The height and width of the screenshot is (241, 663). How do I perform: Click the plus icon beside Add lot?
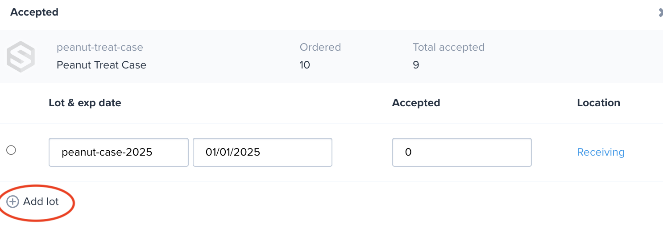(x=12, y=201)
